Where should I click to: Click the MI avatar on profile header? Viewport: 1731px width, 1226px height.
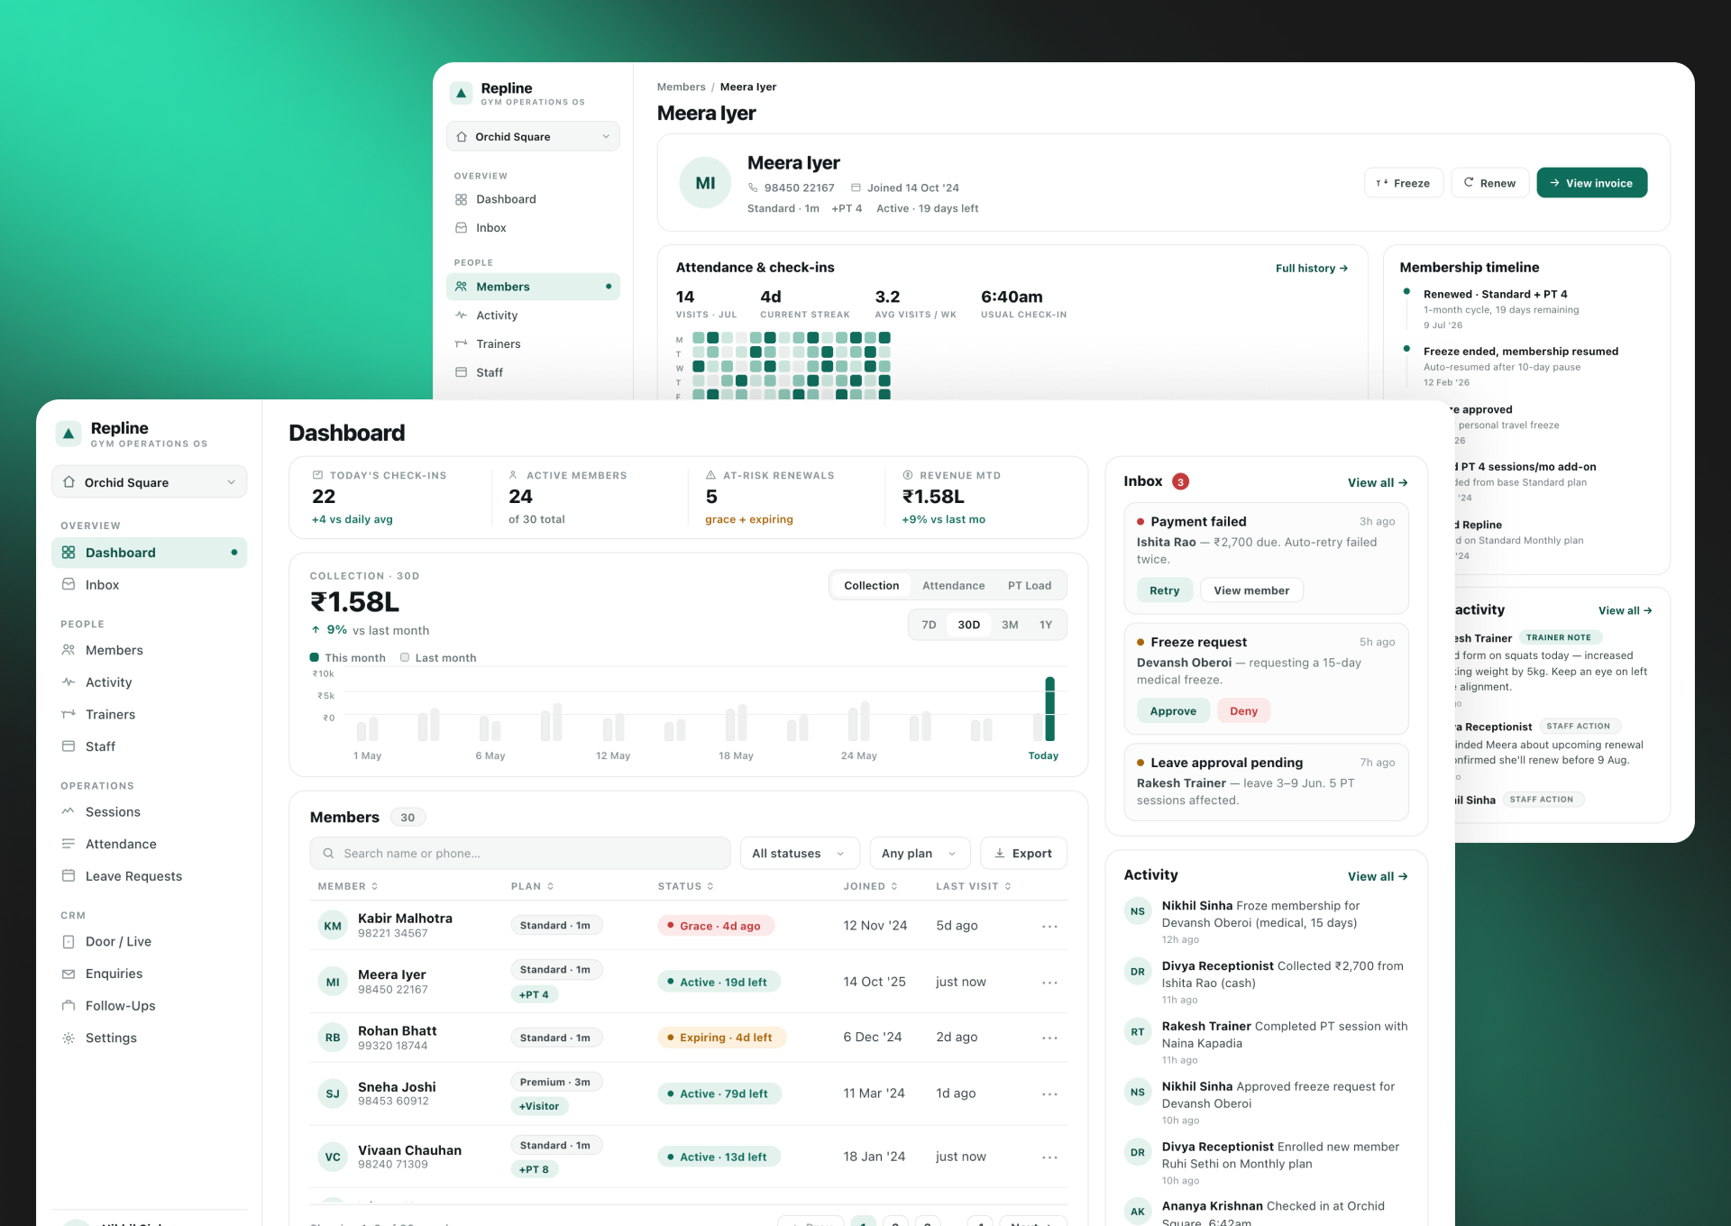pos(705,183)
